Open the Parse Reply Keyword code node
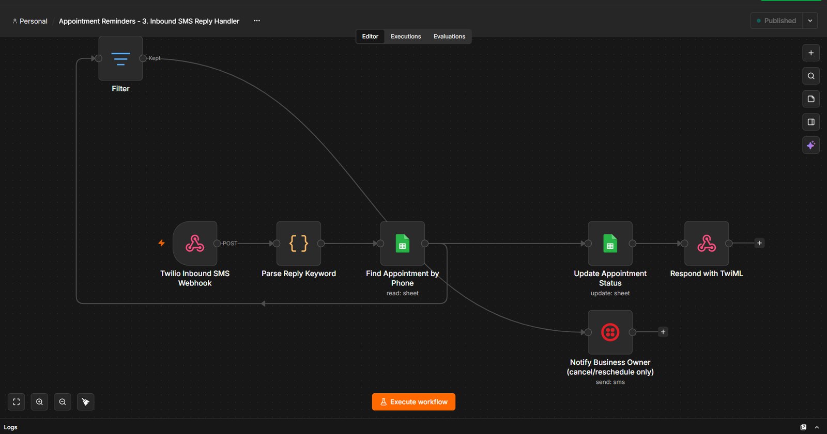 pyautogui.click(x=299, y=244)
